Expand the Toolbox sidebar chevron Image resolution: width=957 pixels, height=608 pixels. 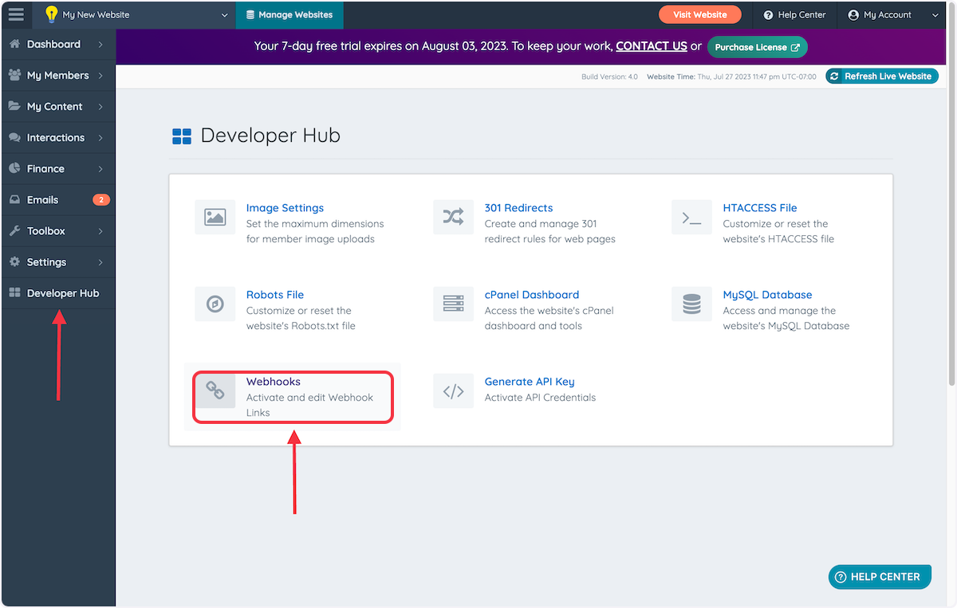pos(100,230)
